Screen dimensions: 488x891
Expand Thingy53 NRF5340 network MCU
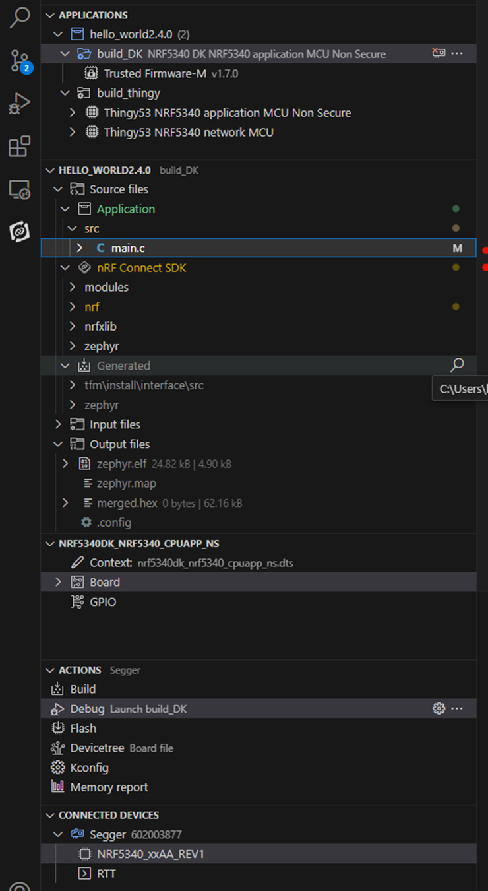[73, 132]
